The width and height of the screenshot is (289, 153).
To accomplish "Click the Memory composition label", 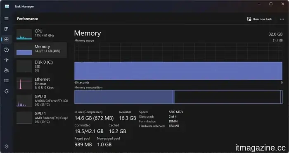I will (x=88, y=88).
